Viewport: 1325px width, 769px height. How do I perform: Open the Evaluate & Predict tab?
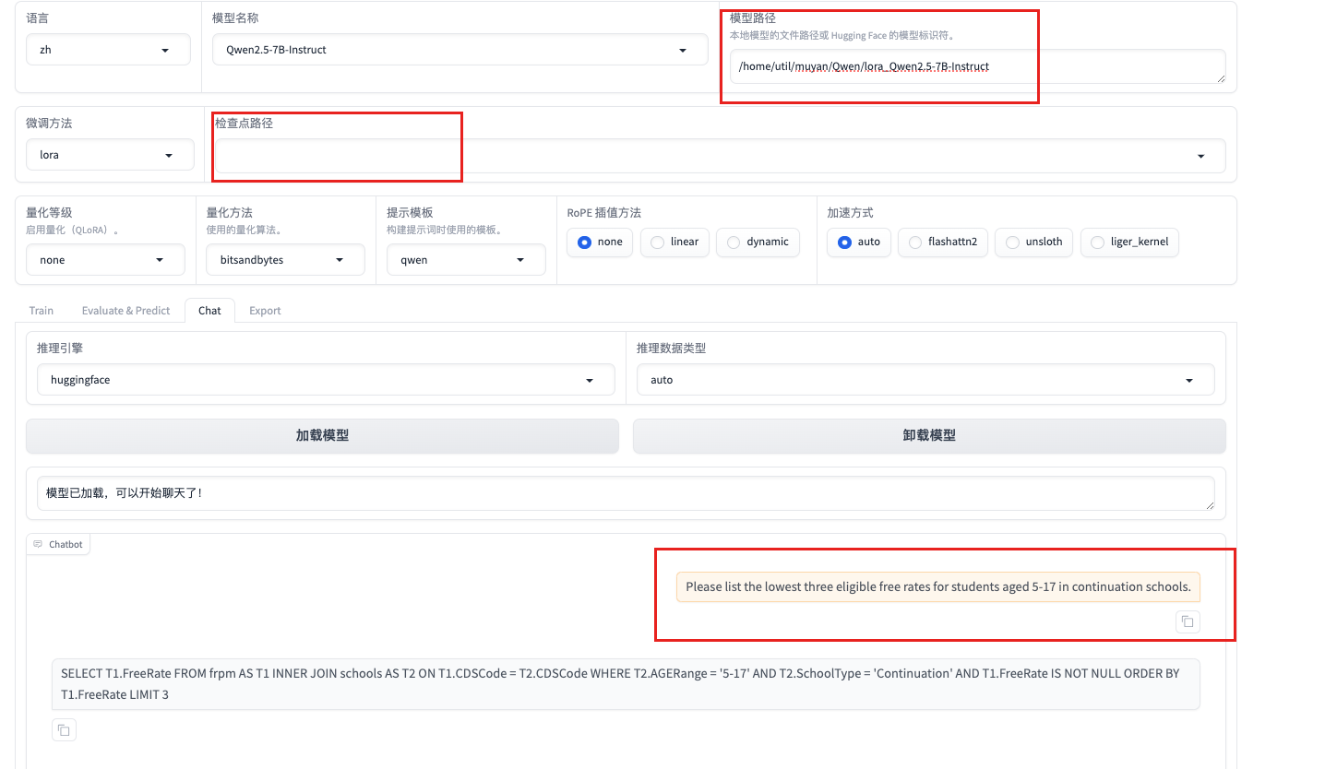click(125, 311)
